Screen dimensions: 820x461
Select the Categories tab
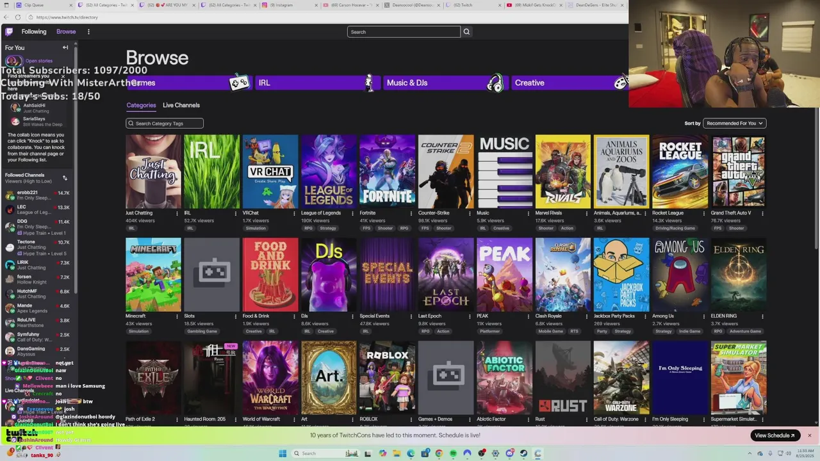click(141, 105)
